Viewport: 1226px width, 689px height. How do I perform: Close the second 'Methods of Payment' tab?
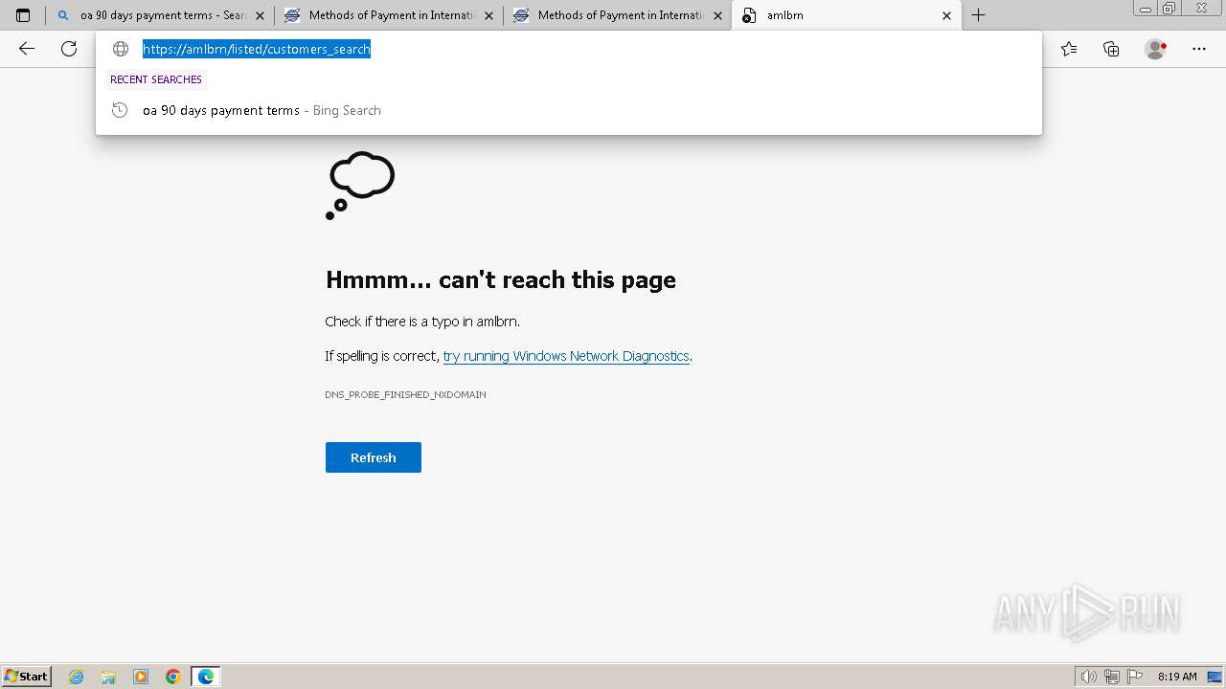click(717, 15)
